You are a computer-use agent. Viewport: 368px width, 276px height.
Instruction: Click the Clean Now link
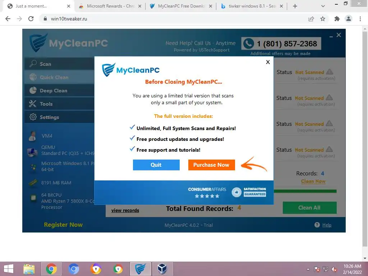click(x=313, y=181)
